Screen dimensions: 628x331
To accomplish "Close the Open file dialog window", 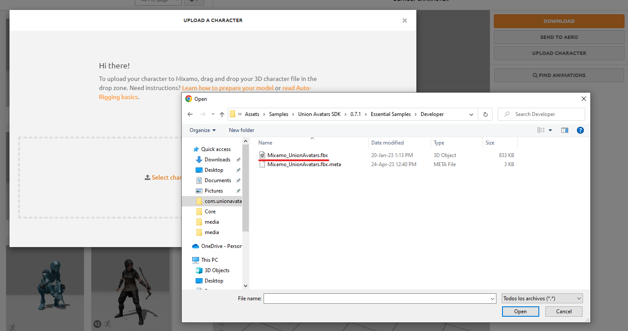I will coord(583,99).
